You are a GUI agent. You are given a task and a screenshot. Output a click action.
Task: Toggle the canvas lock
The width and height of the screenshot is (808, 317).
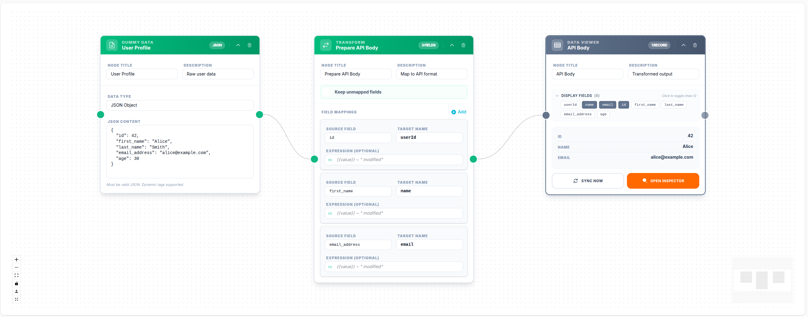point(16,283)
